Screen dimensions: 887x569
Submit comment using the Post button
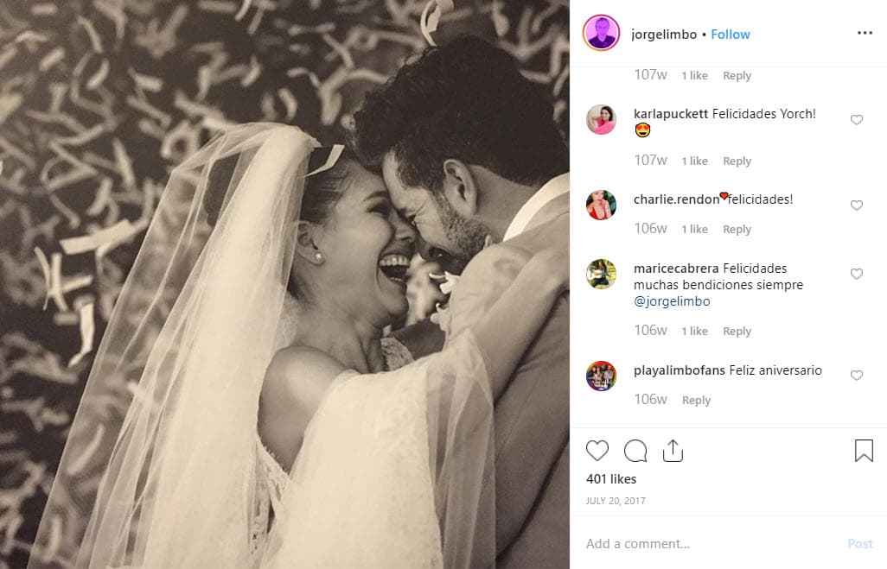point(860,543)
